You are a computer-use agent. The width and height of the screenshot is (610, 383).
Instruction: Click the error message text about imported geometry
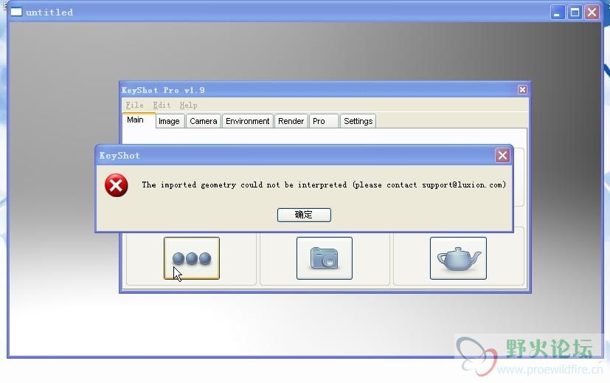tap(324, 185)
